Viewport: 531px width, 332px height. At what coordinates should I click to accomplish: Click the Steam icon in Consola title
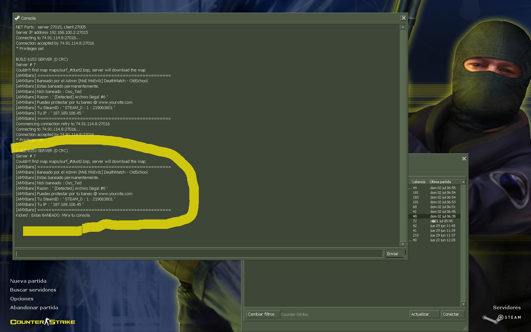coord(17,18)
